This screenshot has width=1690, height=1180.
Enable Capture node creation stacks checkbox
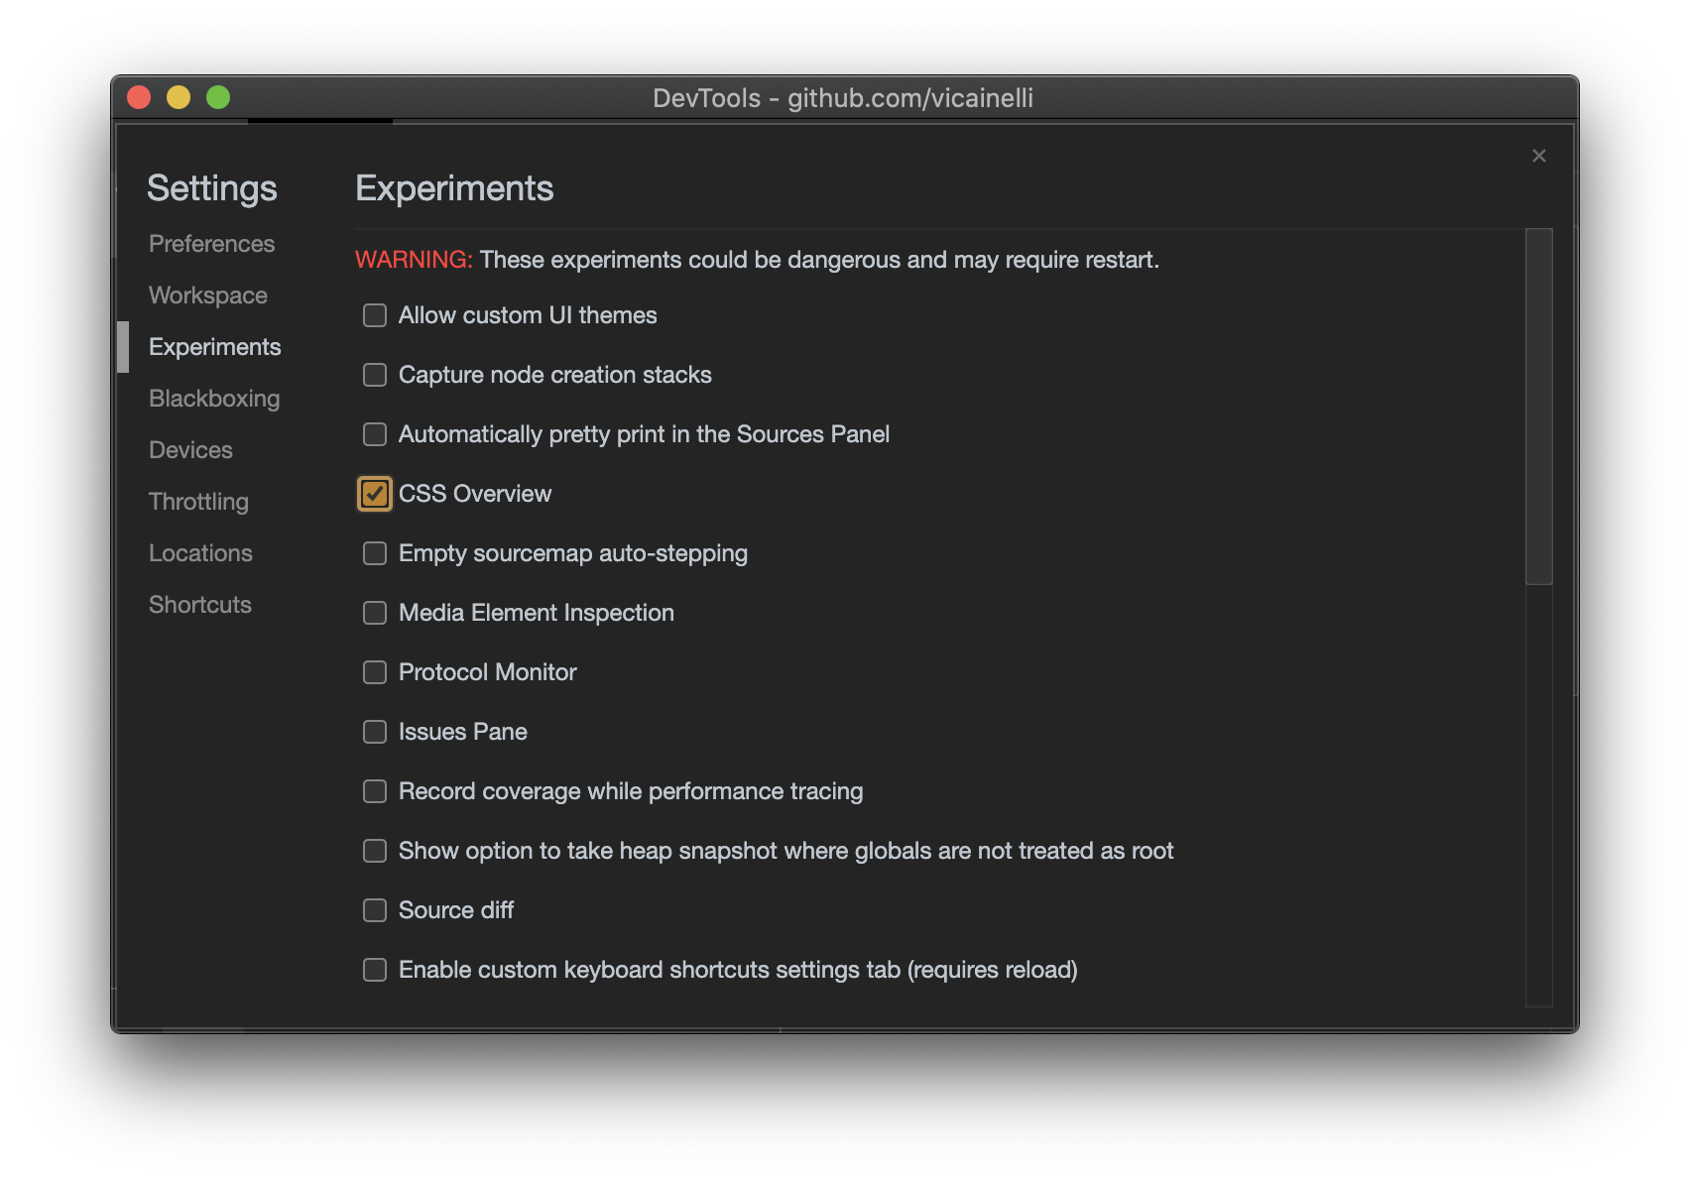[x=375, y=375]
